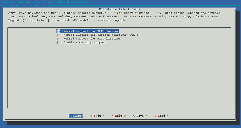Toggle the Kernel support for ELF binaries checkbox
This screenshot has width=241, height=128.
pyautogui.click(x=59, y=31)
